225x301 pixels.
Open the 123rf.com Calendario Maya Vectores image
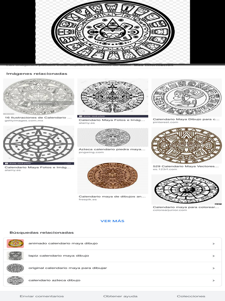(x=187, y=146)
